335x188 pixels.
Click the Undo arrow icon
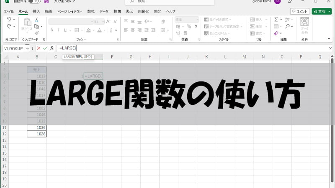click(9, 19)
